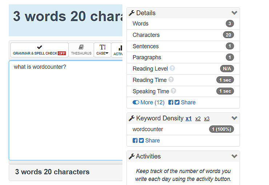Click the Activities wrench icon

(132, 156)
